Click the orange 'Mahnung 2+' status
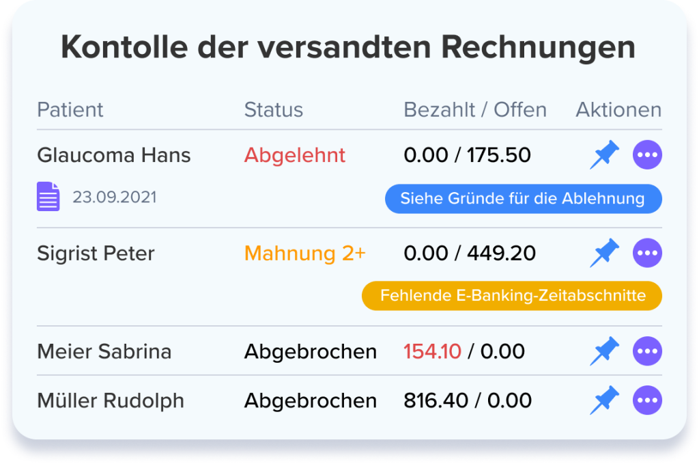Image resolution: width=699 pixels, height=464 pixels. [x=305, y=254]
